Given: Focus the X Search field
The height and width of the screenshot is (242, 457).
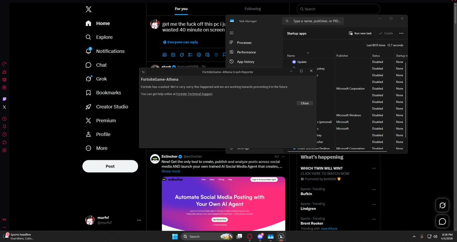Looking at the screenshot, I should click(338, 9).
